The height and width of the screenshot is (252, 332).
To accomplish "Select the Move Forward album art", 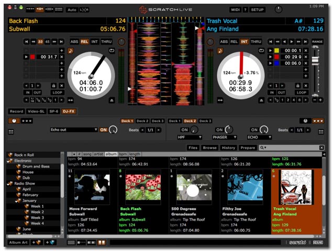I will (92, 187).
